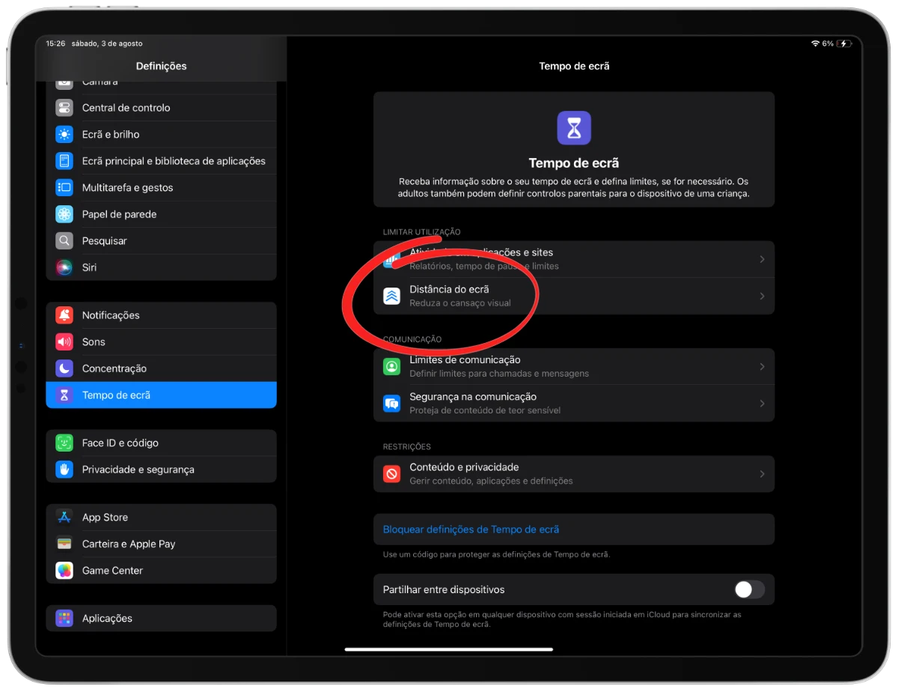This screenshot has height=692, width=898.
Task: Select Tempo de ecrã in the sidebar
Action: coord(161,395)
